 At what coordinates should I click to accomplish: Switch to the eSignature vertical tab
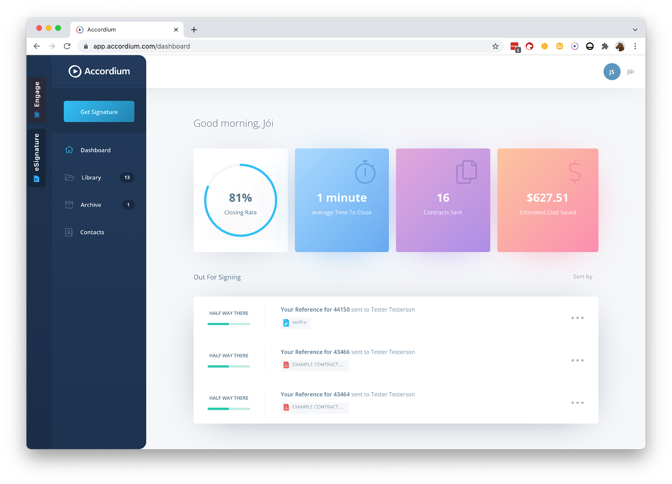pos(37,158)
